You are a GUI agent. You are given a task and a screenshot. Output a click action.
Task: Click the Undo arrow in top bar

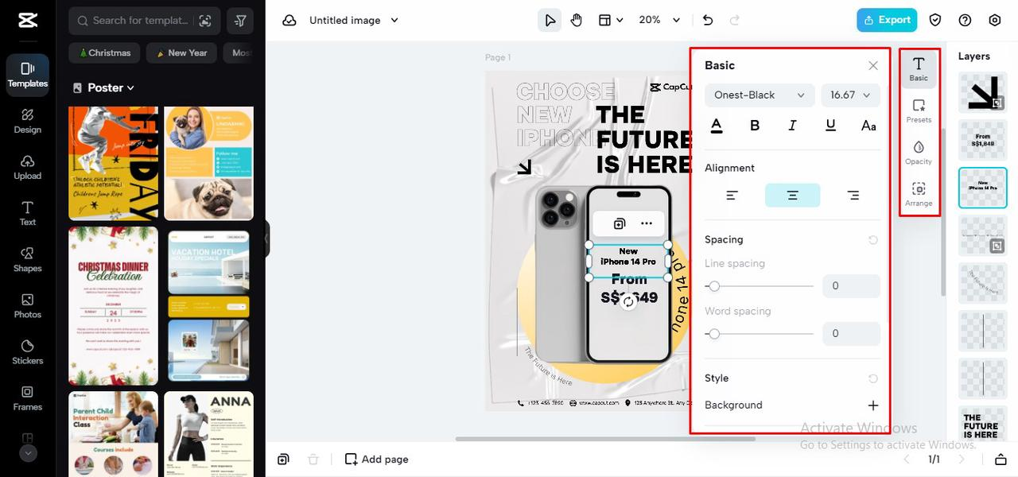click(x=708, y=20)
